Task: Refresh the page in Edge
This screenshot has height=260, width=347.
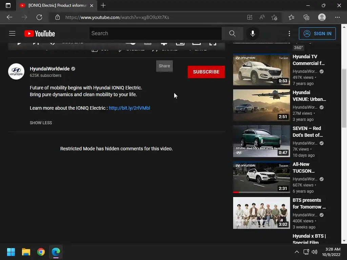Action: [x=39, y=17]
